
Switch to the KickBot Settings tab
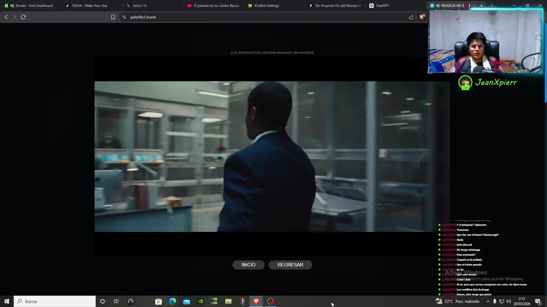pos(275,6)
